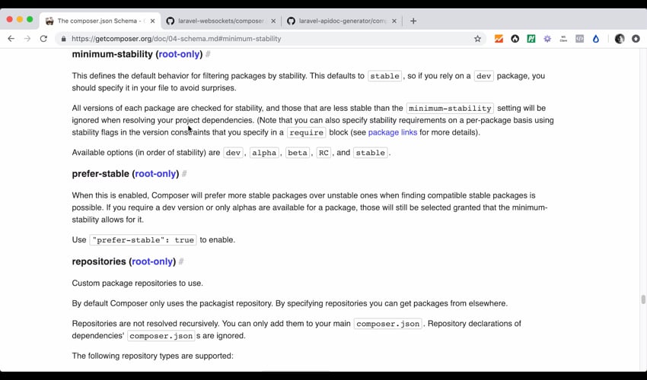Image resolution: width=647 pixels, height=380 pixels.
Task: Click 'composer.json' code after 'your main'
Action: [x=388, y=324]
